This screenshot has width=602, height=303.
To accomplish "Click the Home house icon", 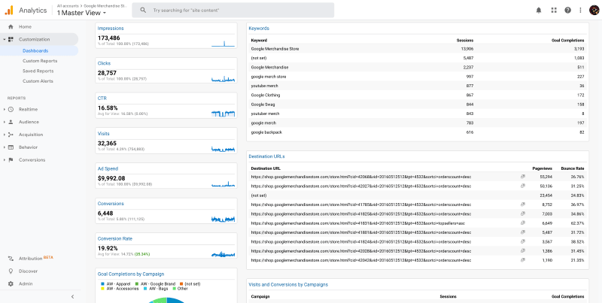I will [x=11, y=27].
